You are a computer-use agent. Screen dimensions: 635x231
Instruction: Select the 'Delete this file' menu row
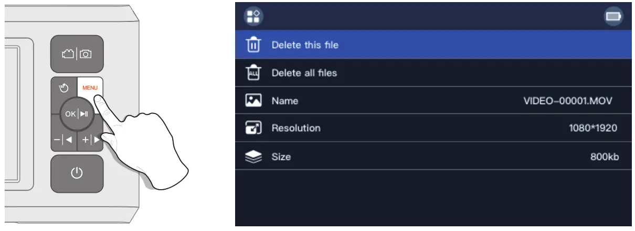click(433, 45)
